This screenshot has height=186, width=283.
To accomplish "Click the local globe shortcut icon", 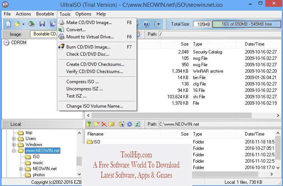I will pos(122,124).
